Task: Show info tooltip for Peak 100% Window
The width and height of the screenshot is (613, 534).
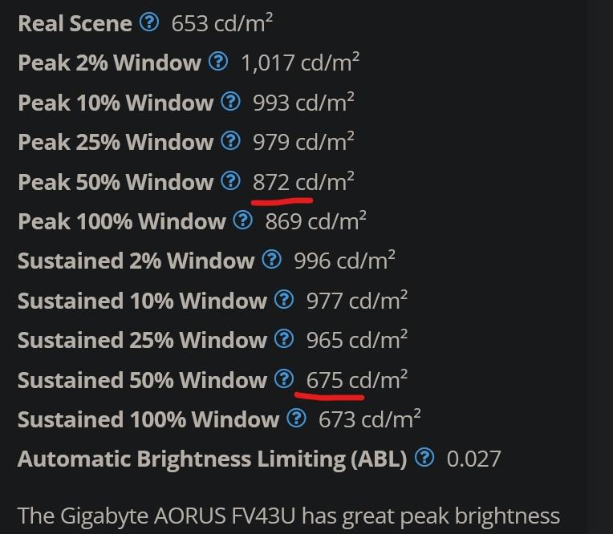Action: [243, 220]
